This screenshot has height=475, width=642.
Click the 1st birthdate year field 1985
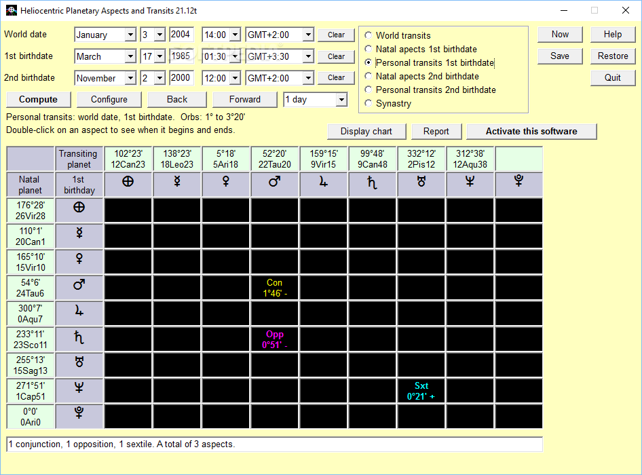point(181,56)
